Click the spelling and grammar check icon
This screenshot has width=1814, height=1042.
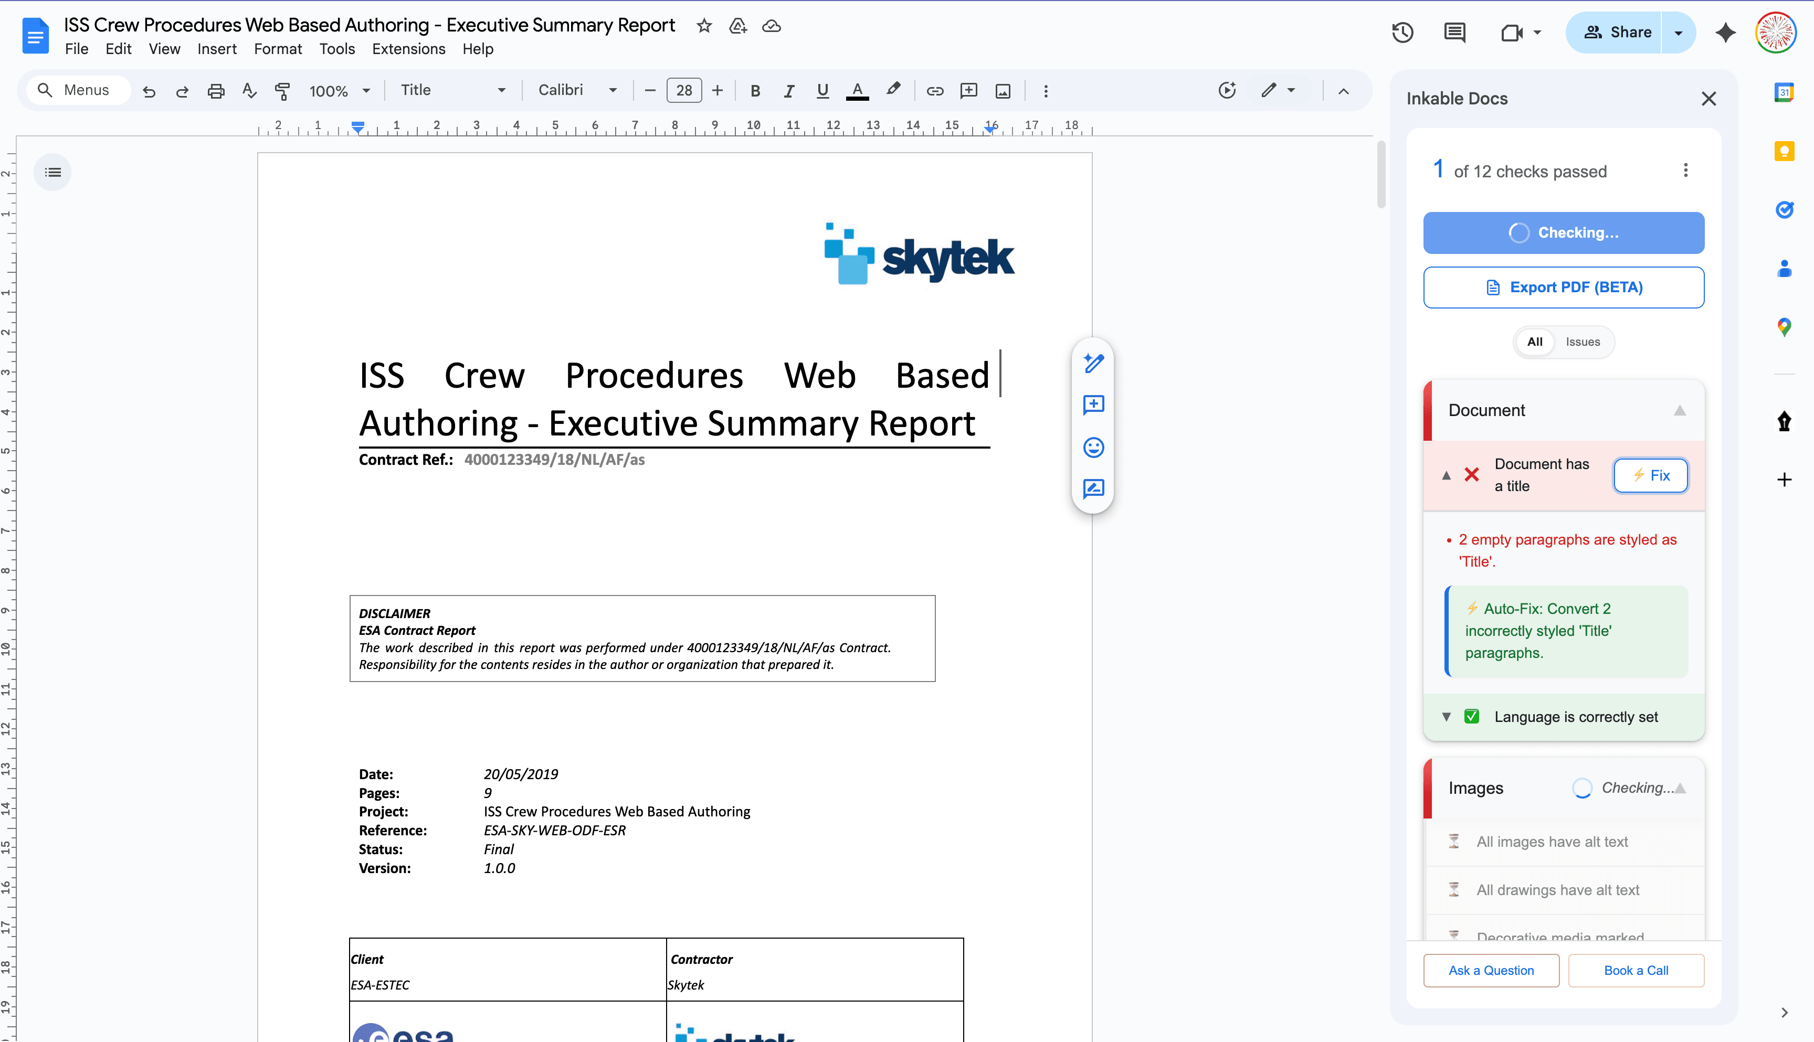248,90
